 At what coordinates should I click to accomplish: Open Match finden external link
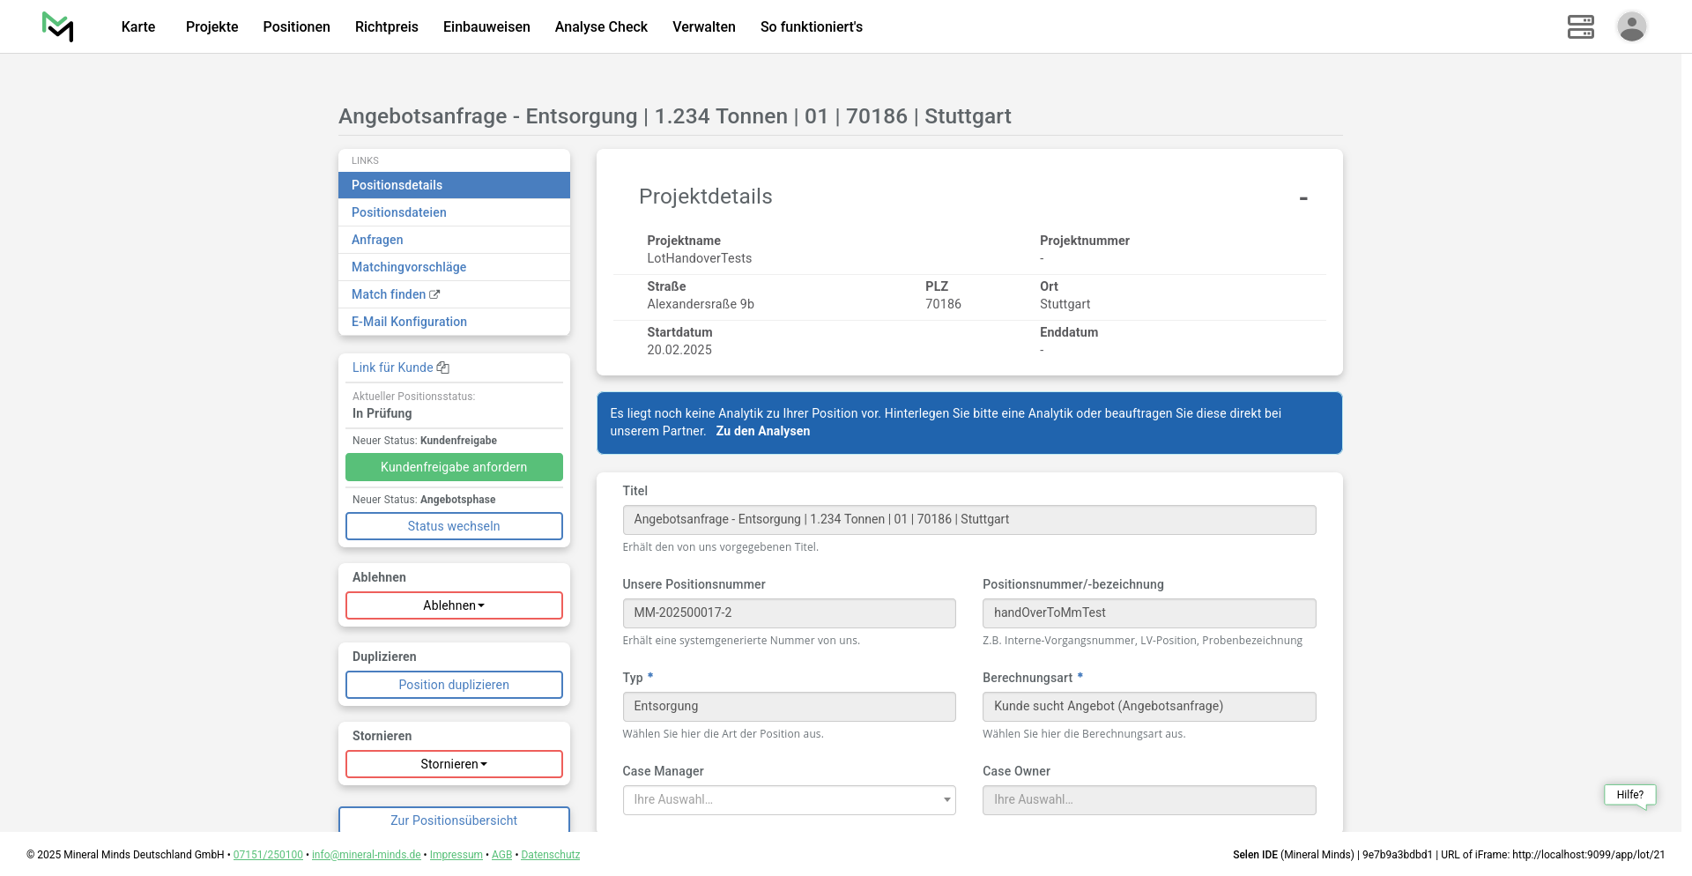[x=395, y=294]
